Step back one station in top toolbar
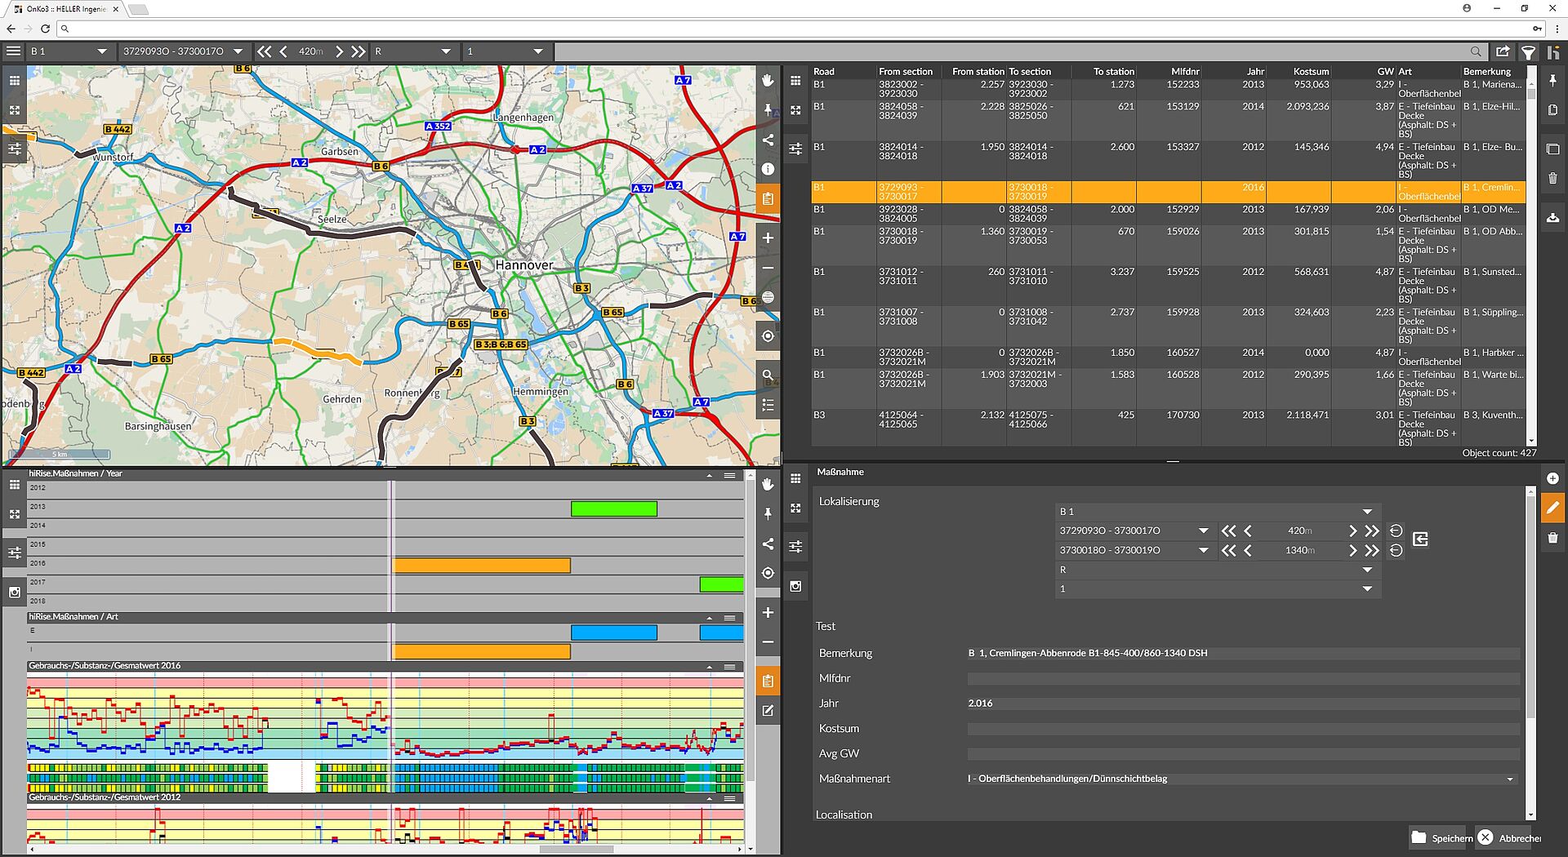The image size is (1568, 857). coord(283,51)
